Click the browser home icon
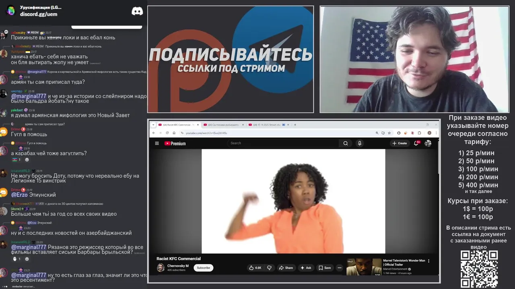The image size is (515, 289). (174, 133)
